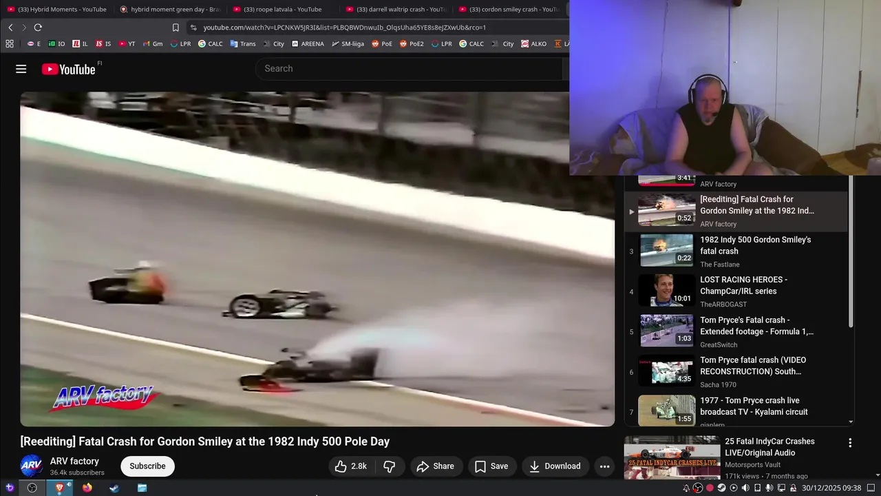The image size is (881, 496).
Task: Open the Gm Gmail bookmark
Action: (x=152, y=43)
